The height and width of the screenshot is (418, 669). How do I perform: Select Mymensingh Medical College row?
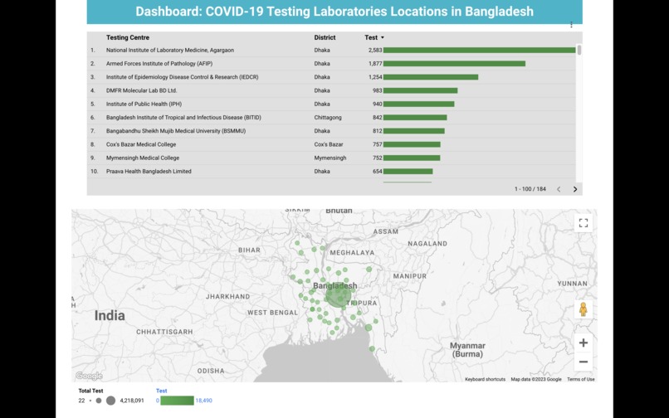[331, 158]
